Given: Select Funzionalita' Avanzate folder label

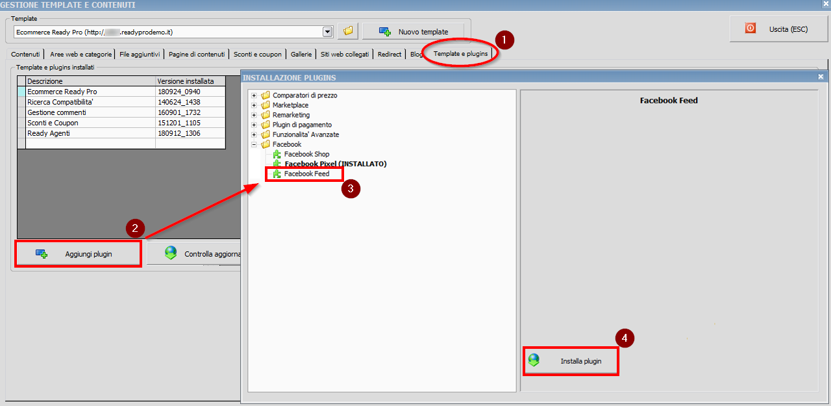Looking at the screenshot, I should pyautogui.click(x=306, y=134).
